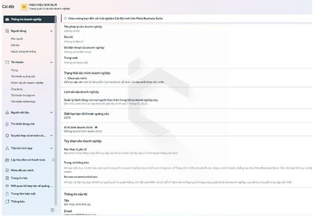
Task: Click the star icon in welcome banner
Action: [x=65, y=18]
